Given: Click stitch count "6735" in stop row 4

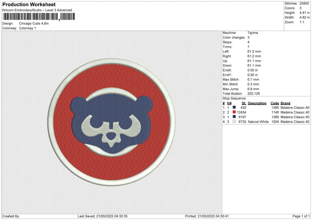Looking at the screenshot, I should coord(242,122).
